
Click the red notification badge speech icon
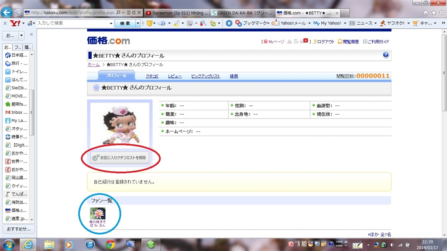(304, 41)
